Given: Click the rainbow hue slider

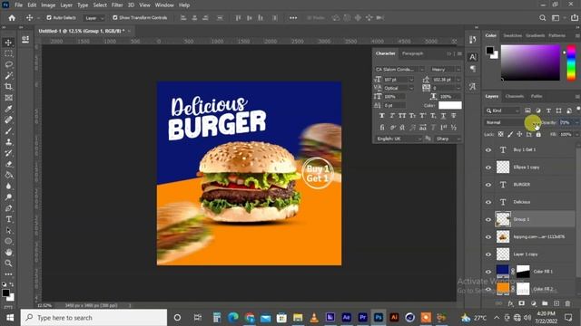Looking at the screenshot, I should pyautogui.click(x=571, y=62).
